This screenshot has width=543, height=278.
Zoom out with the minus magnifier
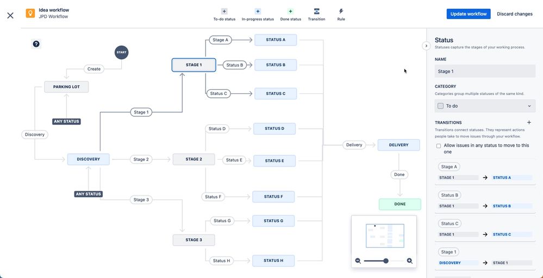(358, 261)
